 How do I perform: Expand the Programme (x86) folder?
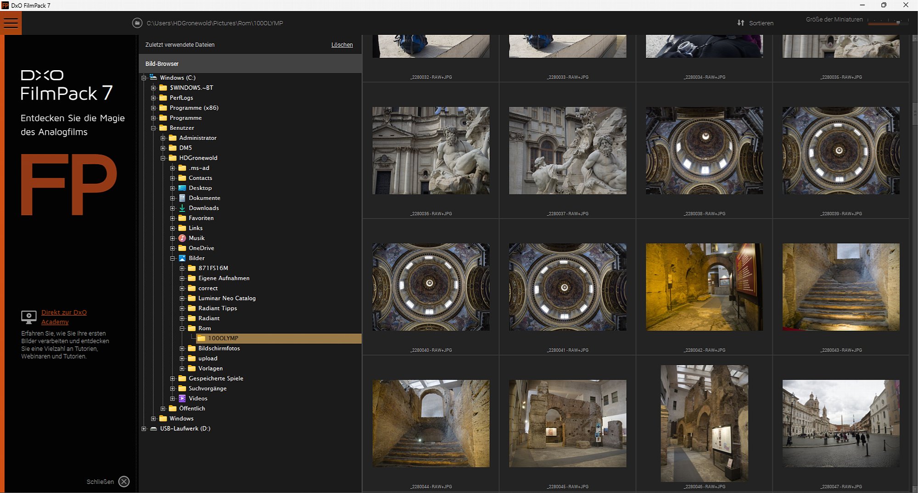pos(153,108)
